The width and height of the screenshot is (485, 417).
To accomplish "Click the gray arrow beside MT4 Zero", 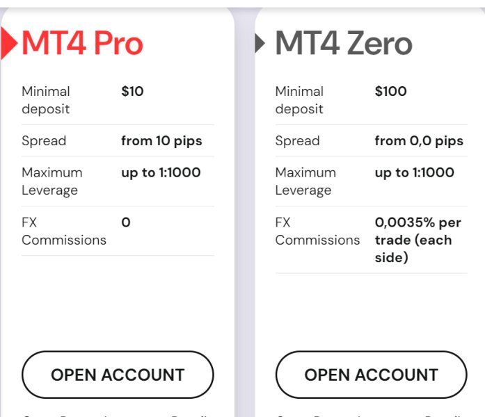I will tap(260, 44).
